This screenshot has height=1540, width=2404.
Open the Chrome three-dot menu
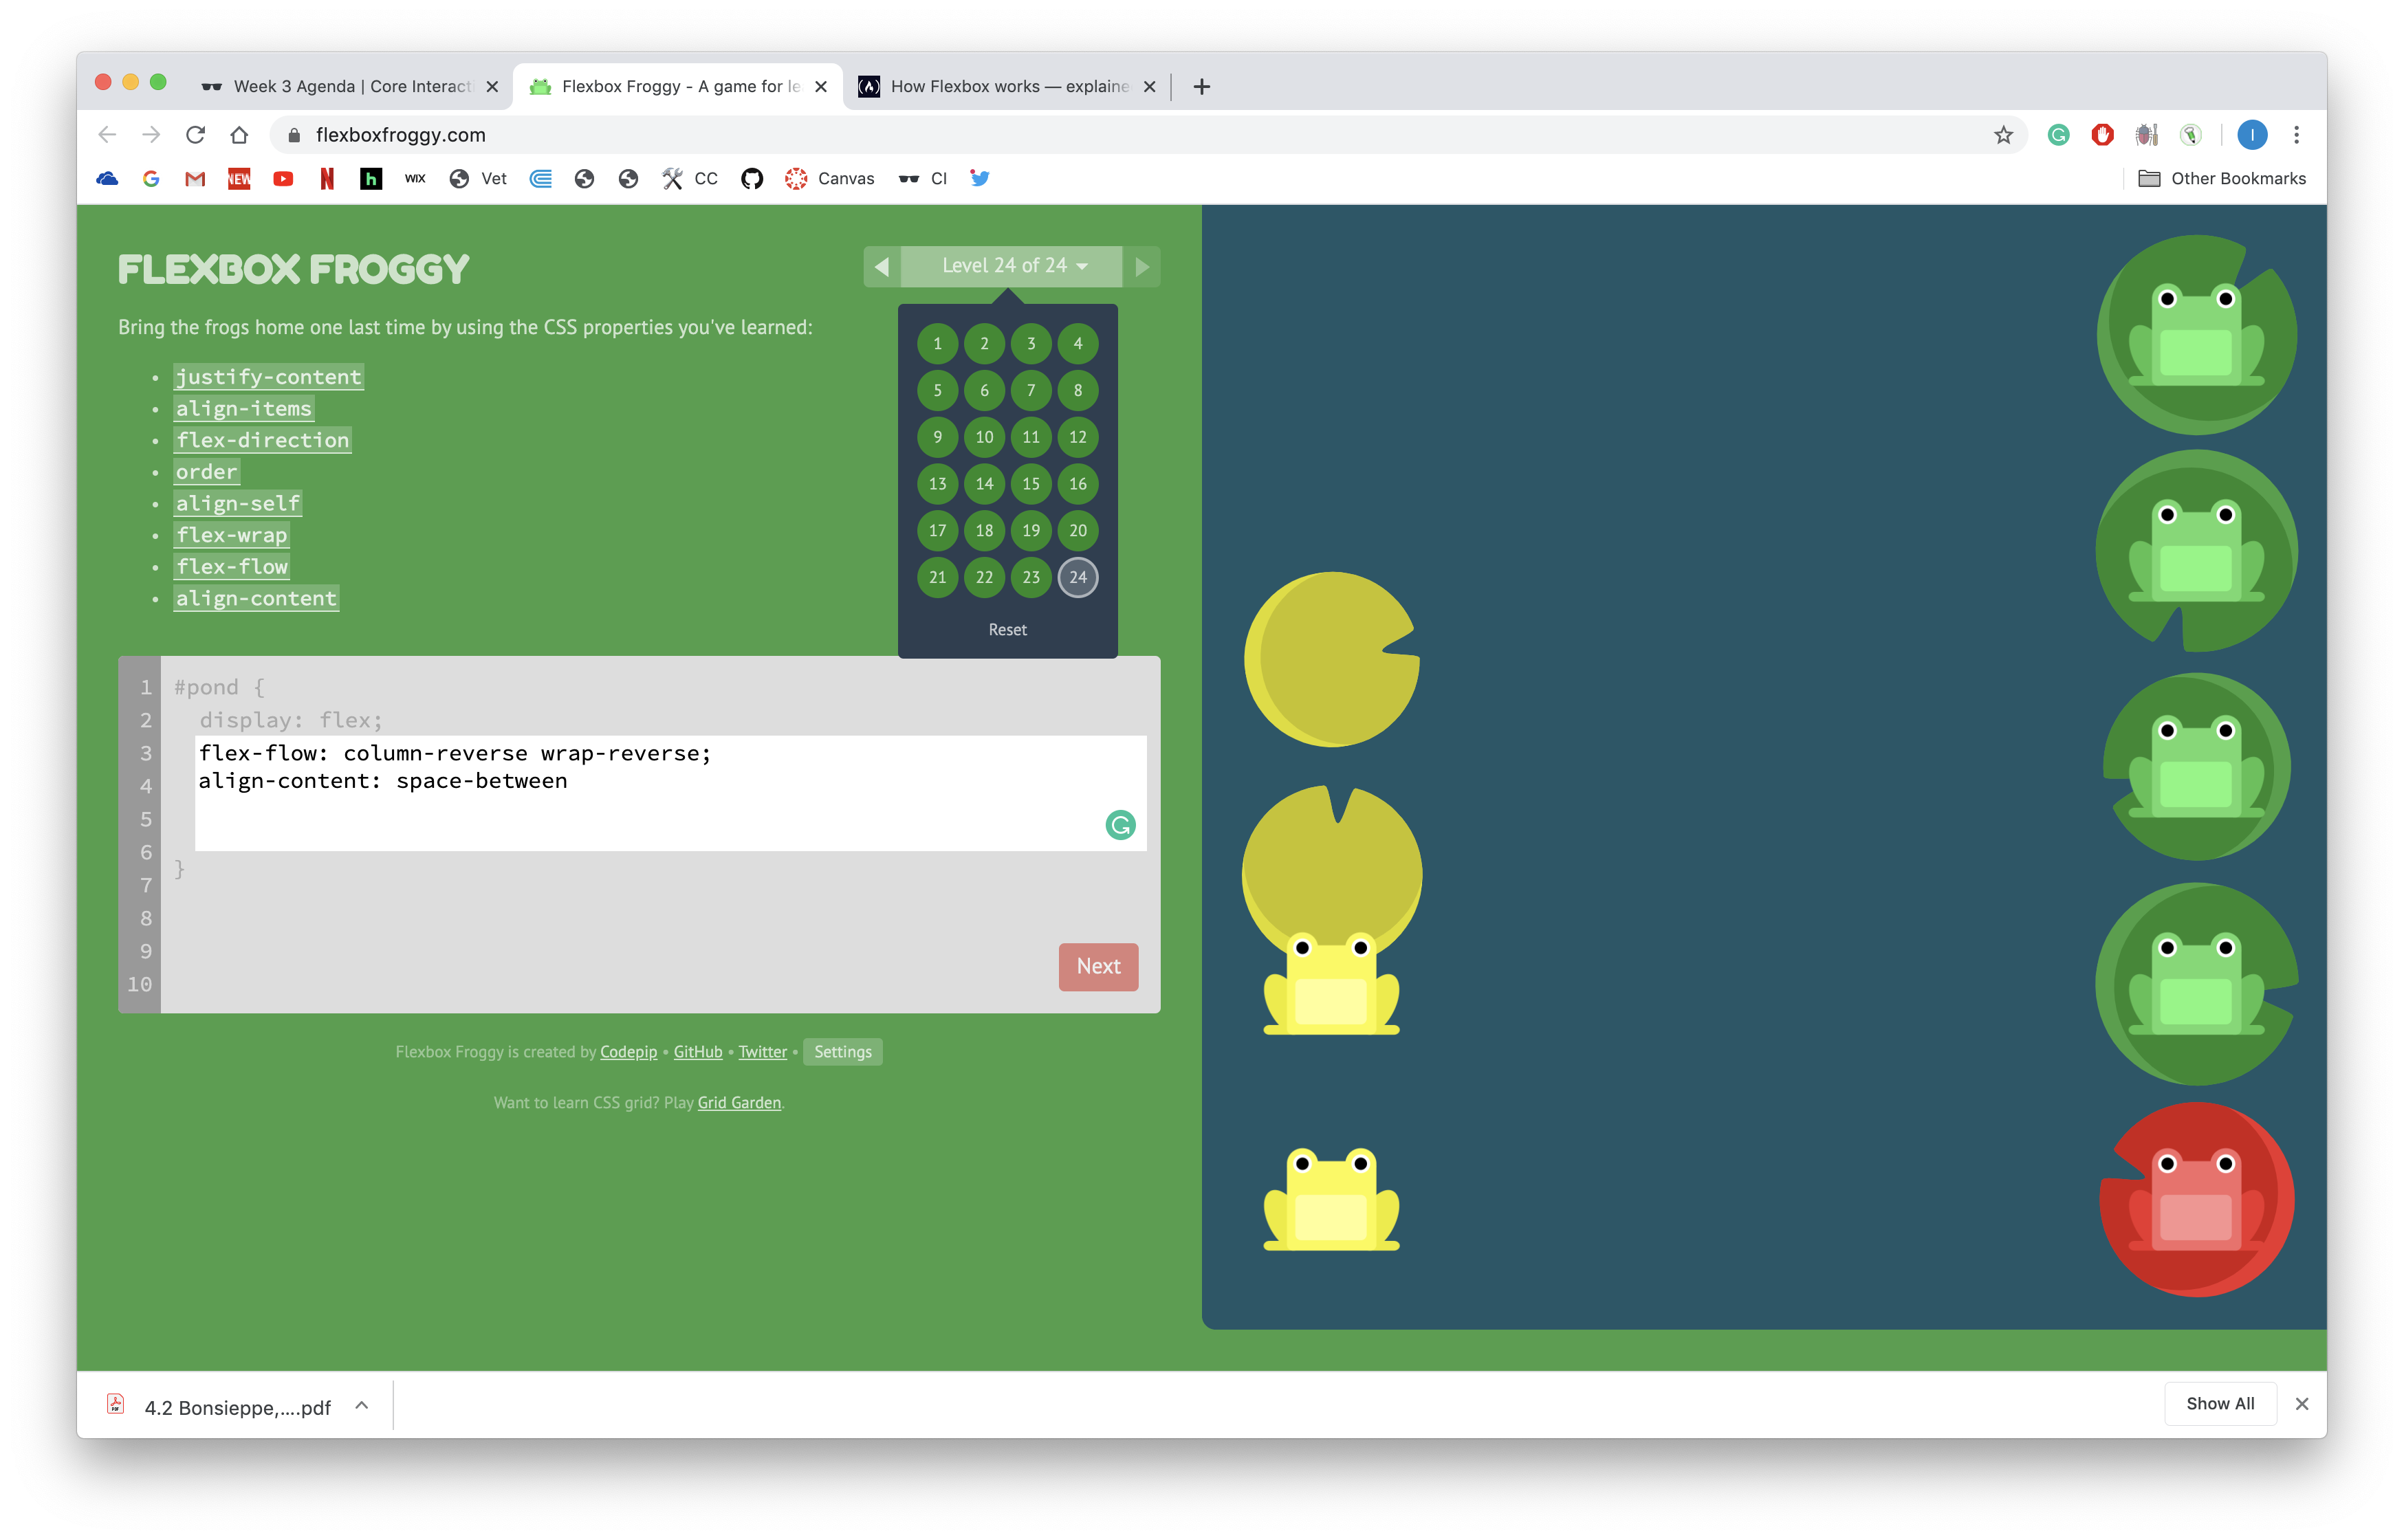click(x=2296, y=135)
